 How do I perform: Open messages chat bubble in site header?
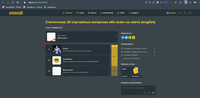[x=190, y=13]
